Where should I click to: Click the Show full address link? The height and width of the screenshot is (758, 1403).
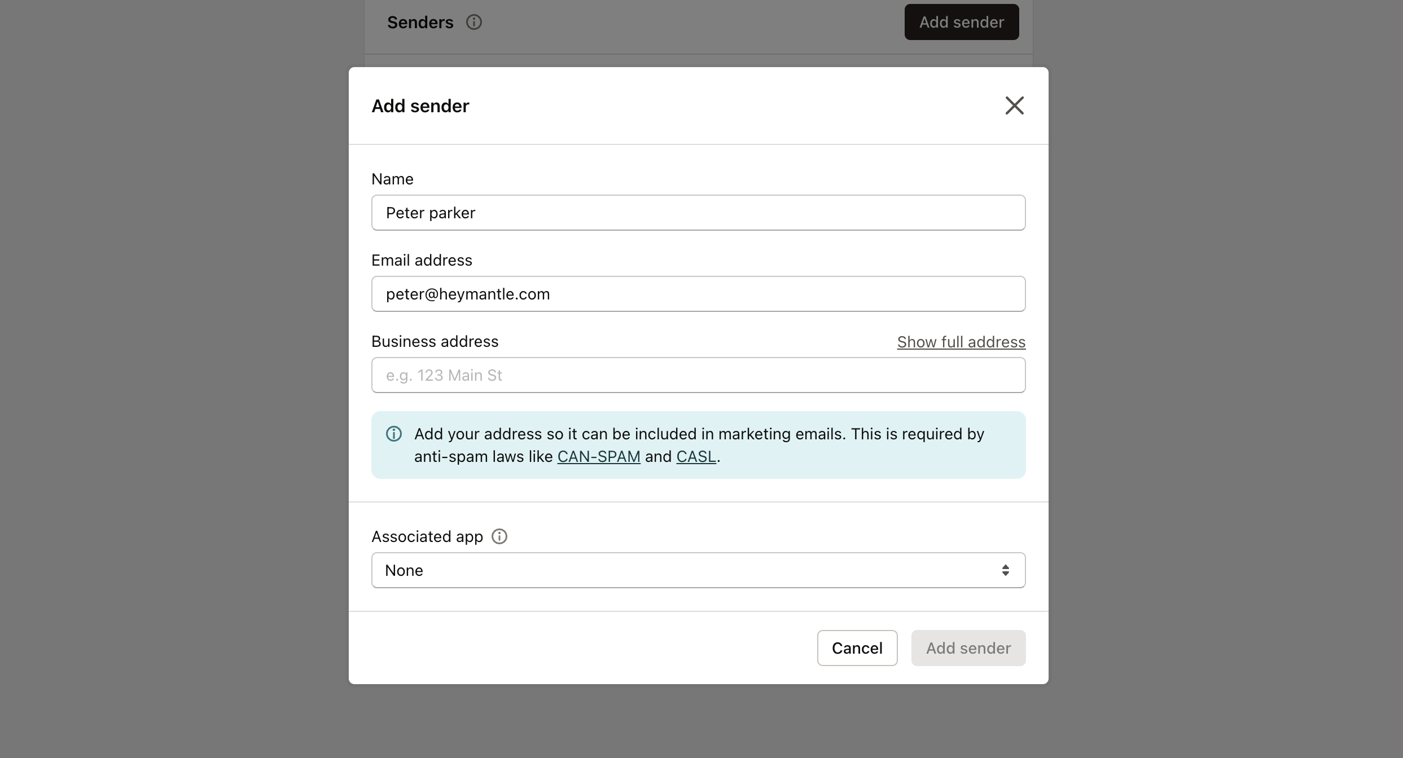pos(961,342)
